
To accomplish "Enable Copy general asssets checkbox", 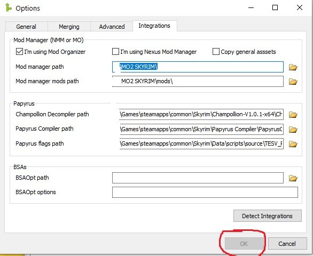I will point(216,52).
